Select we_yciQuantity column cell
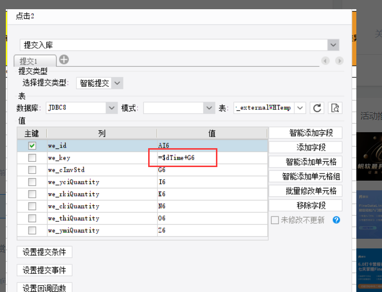This screenshot has width=382, height=292. click(102, 182)
